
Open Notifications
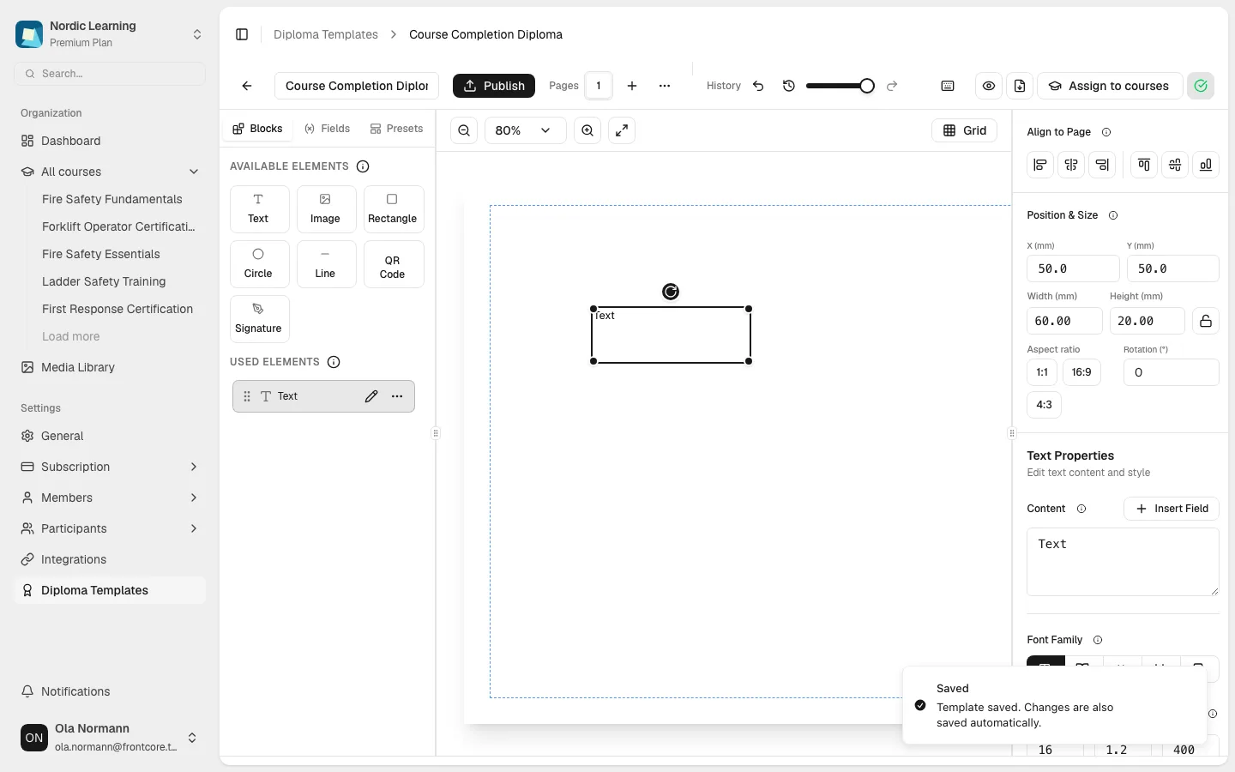pyautogui.click(x=110, y=691)
